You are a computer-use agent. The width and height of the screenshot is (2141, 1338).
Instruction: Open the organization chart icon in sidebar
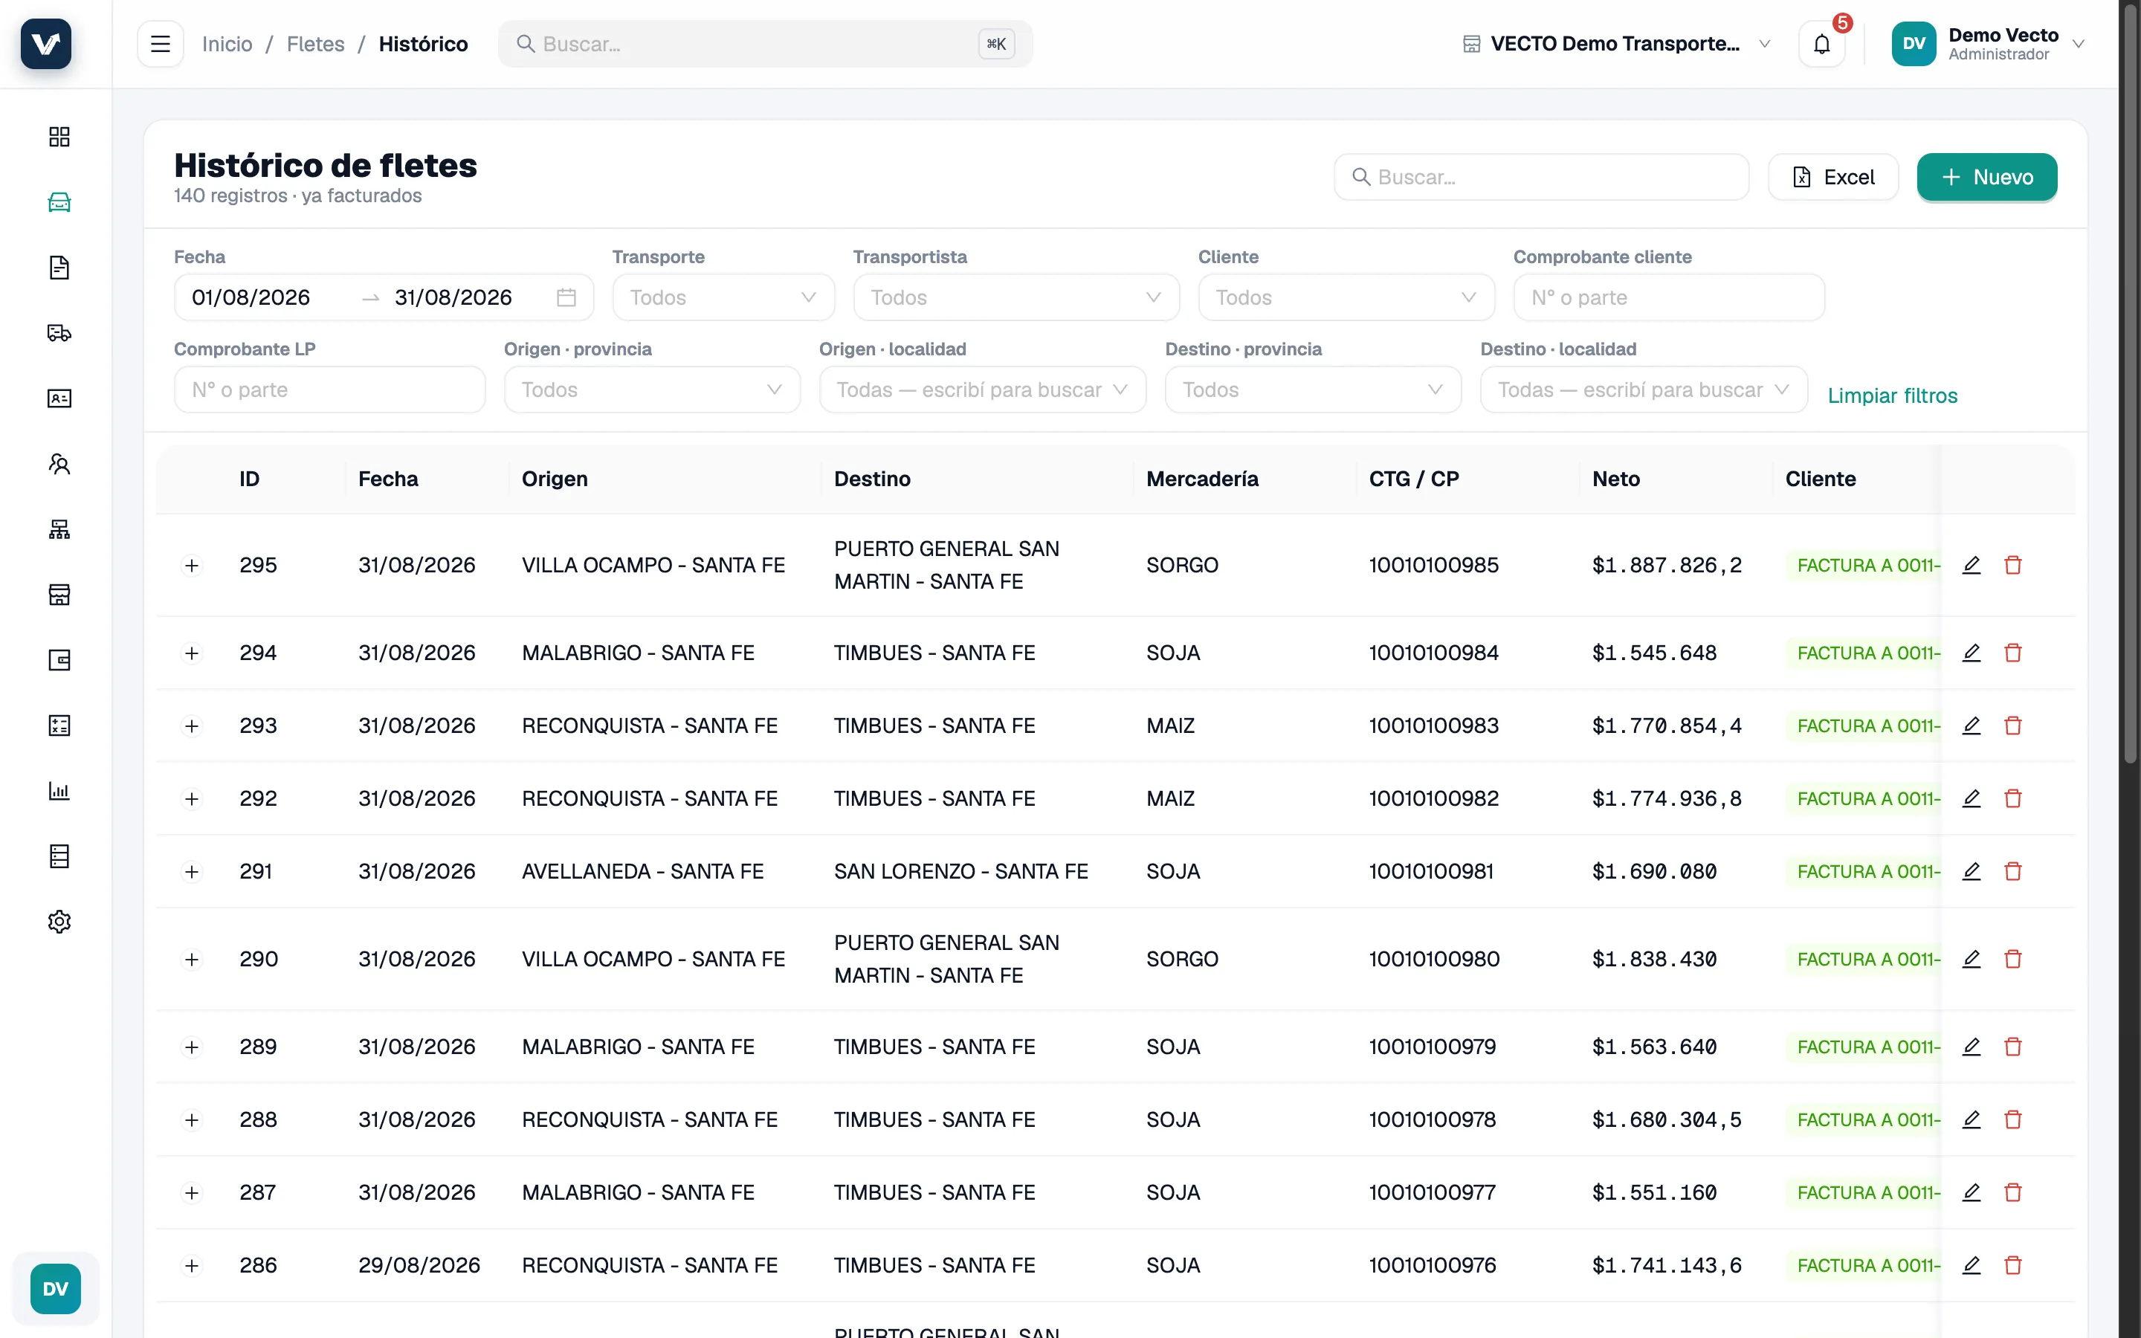click(x=59, y=529)
